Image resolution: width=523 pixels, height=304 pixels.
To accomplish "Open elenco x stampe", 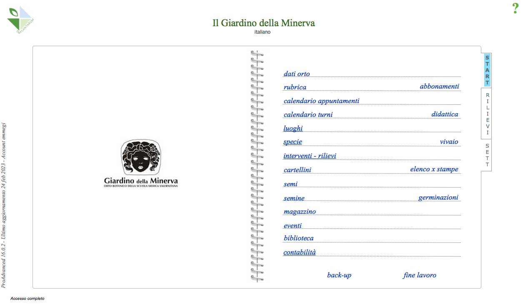I will 434,169.
